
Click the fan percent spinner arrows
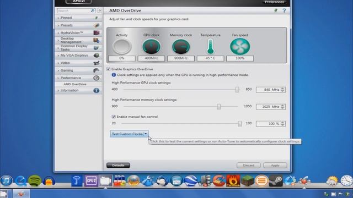pyautogui.click(x=283, y=124)
